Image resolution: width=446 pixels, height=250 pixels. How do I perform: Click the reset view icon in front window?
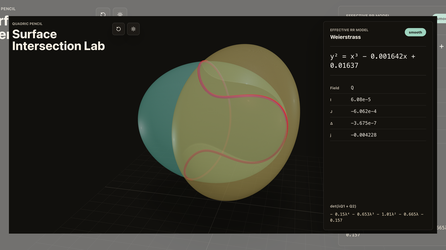[118, 29]
